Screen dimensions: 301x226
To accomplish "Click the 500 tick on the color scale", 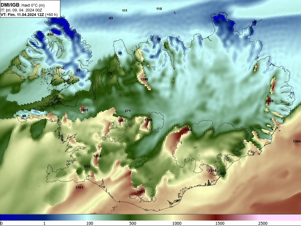I will [133, 223].
